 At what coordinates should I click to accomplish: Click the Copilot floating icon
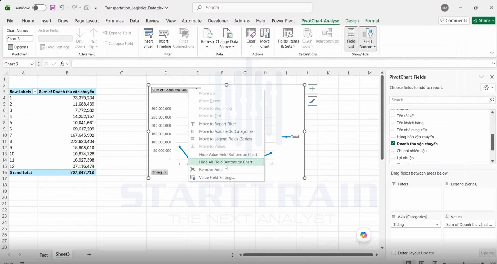pos(364,235)
